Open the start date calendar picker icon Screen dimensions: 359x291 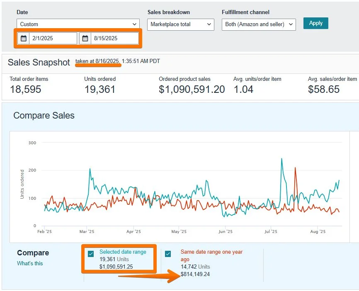coord(24,38)
